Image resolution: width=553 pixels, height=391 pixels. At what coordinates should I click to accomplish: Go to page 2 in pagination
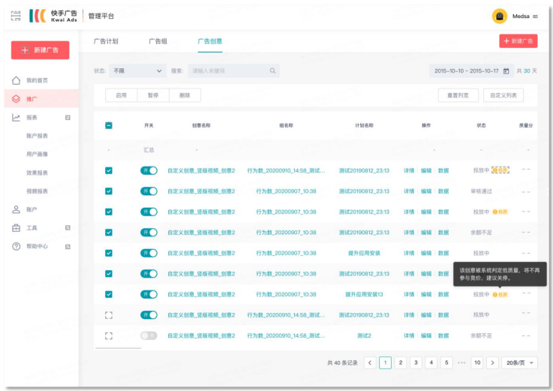(x=401, y=362)
